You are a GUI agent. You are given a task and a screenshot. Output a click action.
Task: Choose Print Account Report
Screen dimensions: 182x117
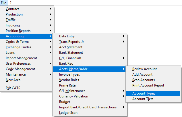tap(153, 85)
